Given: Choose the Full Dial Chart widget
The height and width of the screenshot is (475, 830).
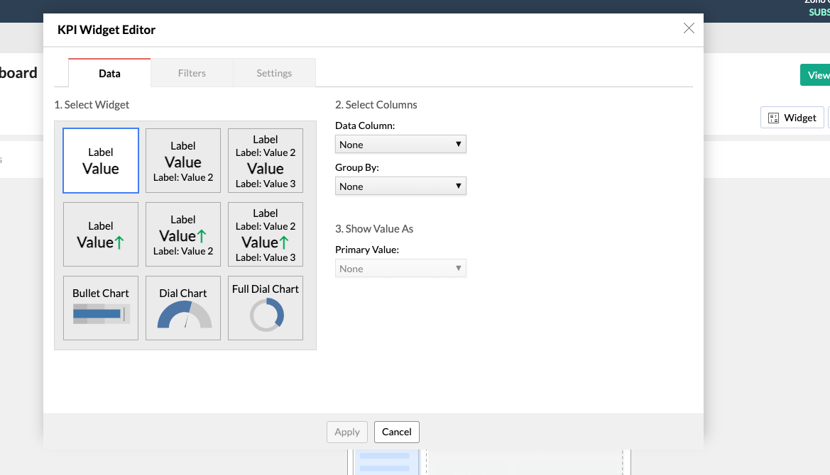Looking at the screenshot, I should coord(266,308).
